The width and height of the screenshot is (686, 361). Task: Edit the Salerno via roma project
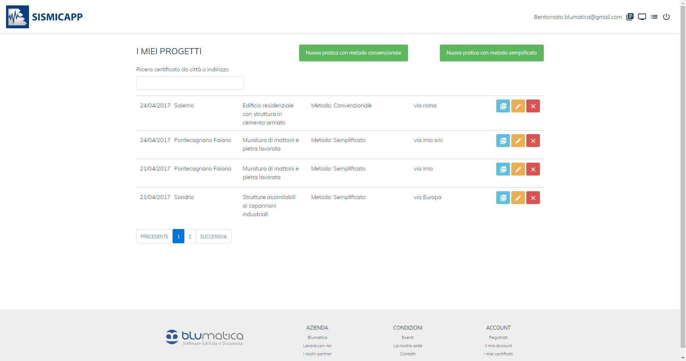pyautogui.click(x=518, y=106)
